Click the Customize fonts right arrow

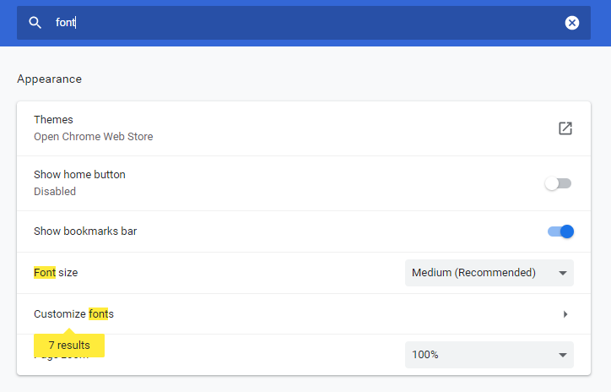click(x=565, y=314)
